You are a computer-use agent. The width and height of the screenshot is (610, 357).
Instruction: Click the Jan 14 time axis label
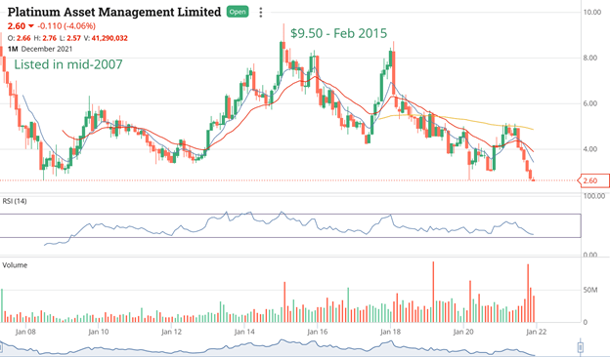[244, 332]
